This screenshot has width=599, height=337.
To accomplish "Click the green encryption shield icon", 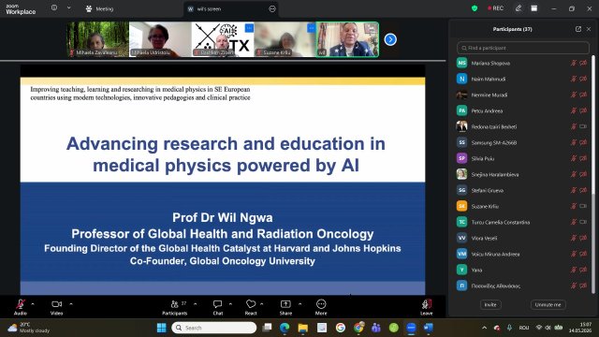I will coord(475,8).
